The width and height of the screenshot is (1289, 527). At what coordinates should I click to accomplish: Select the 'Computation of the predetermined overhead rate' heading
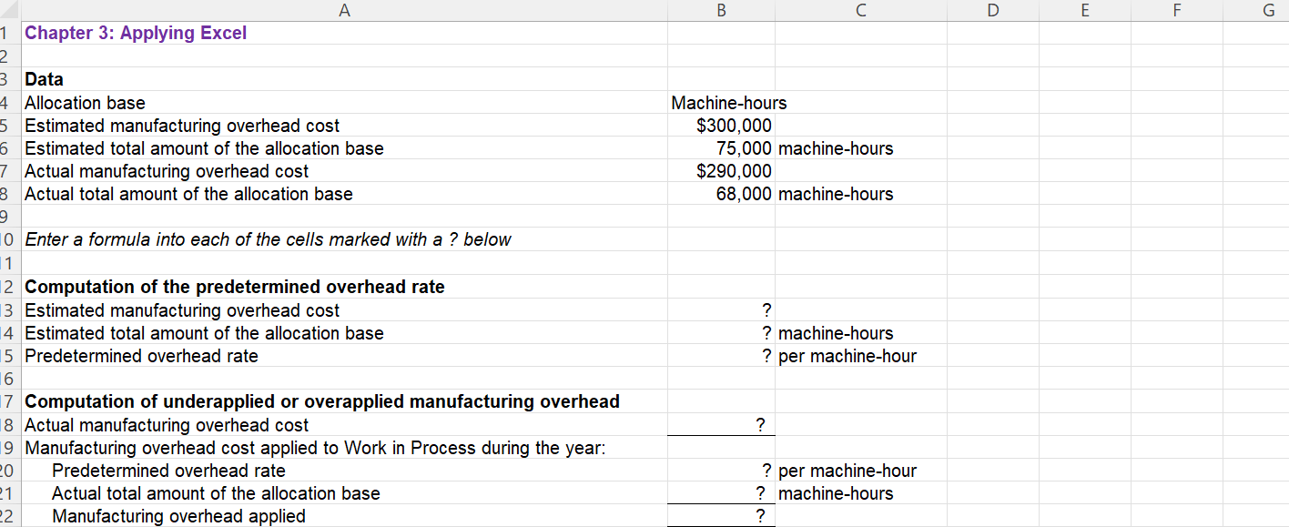pyautogui.click(x=233, y=286)
